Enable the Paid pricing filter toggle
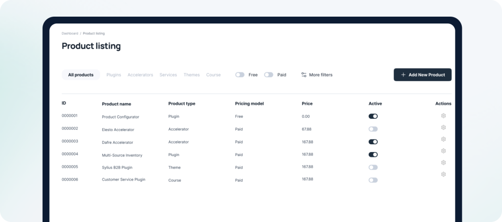502x222 pixels. (269, 75)
